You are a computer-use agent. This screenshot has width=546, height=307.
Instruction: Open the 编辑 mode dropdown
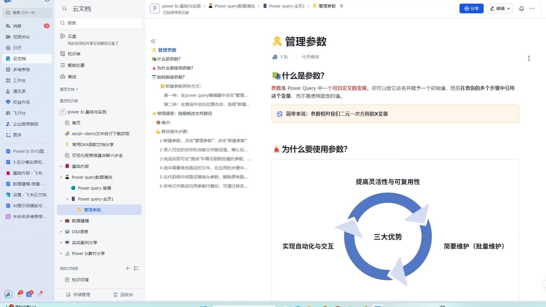pos(500,8)
